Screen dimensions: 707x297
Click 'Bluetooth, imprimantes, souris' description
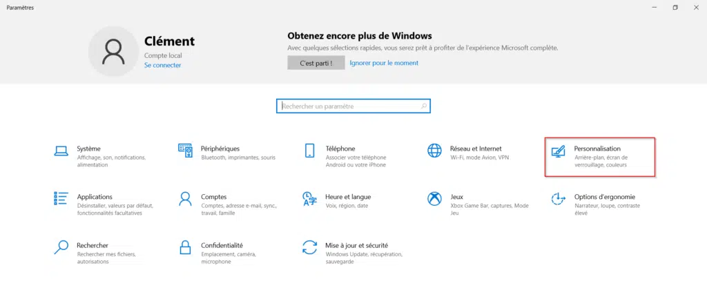pos(238,157)
